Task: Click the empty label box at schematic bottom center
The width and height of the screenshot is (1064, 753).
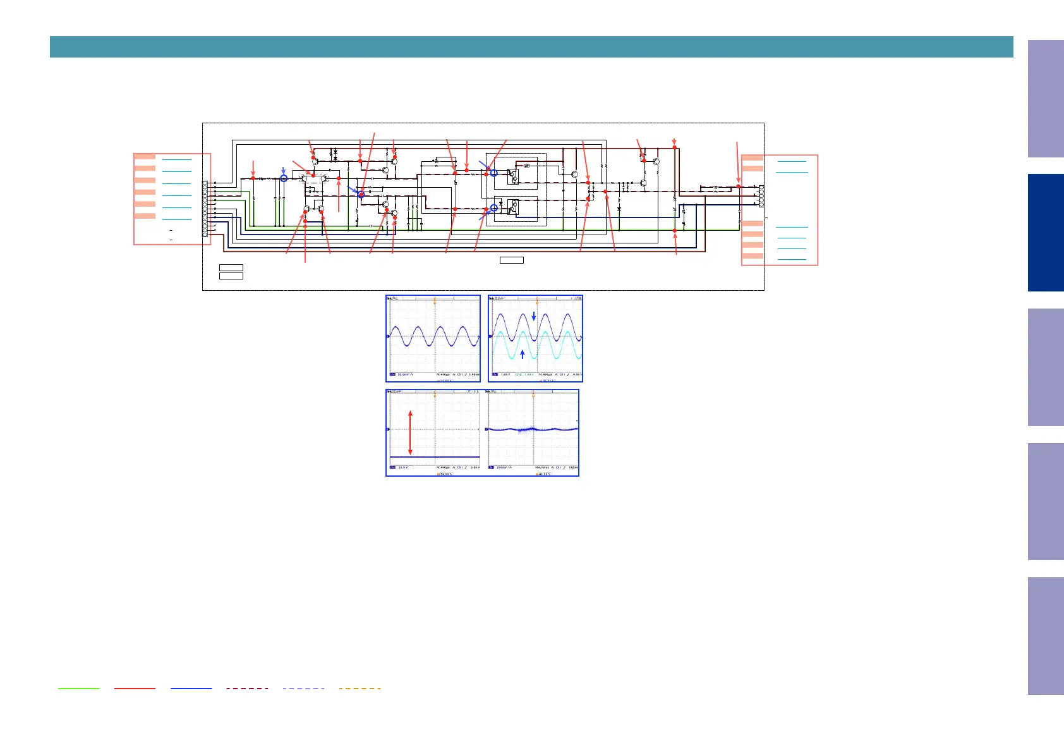Action: pyautogui.click(x=512, y=260)
